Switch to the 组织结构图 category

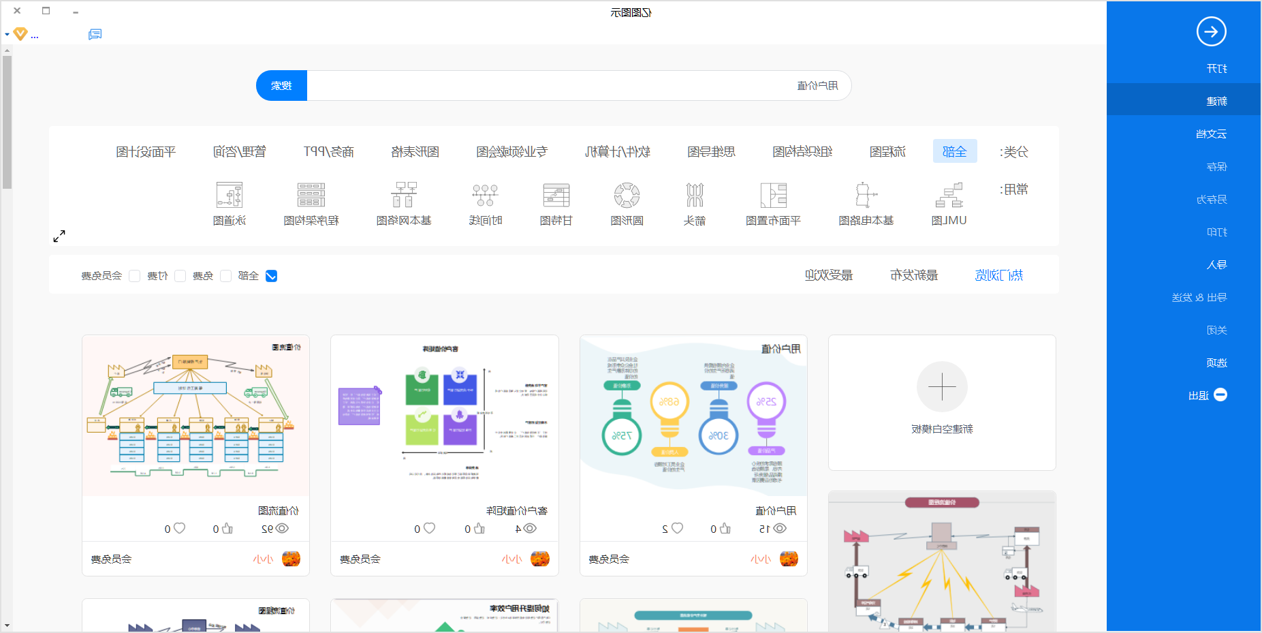[802, 151]
